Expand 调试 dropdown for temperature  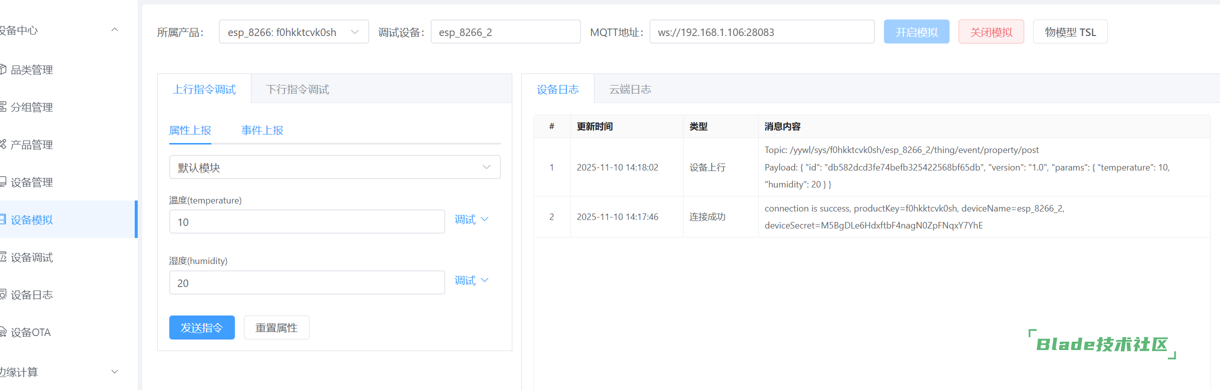click(471, 220)
